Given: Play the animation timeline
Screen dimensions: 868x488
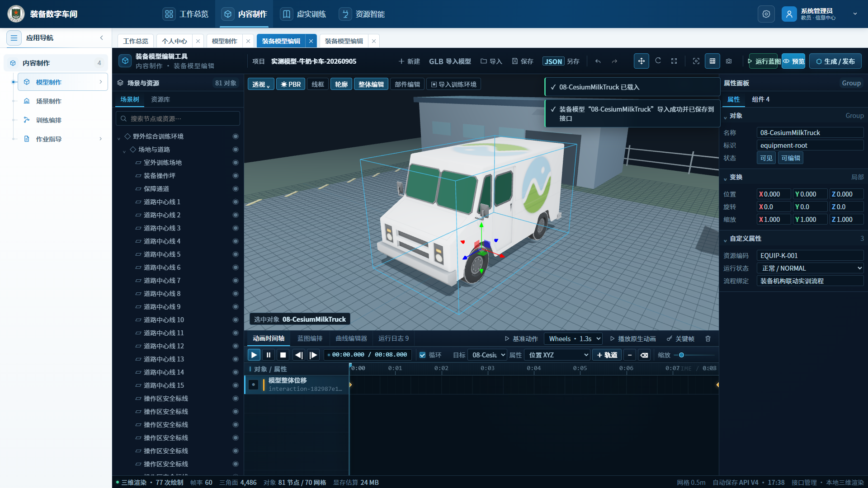Looking at the screenshot, I should [254, 355].
